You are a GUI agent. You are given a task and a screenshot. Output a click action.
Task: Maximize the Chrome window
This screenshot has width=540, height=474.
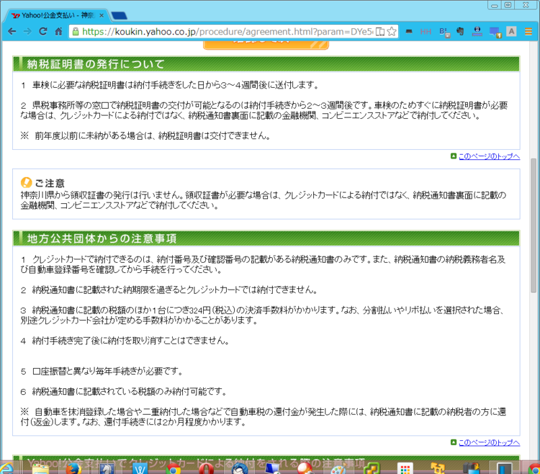click(x=508, y=5)
